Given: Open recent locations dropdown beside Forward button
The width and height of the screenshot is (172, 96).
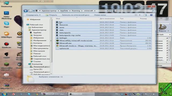Looking at the screenshot, I should click(34, 11).
